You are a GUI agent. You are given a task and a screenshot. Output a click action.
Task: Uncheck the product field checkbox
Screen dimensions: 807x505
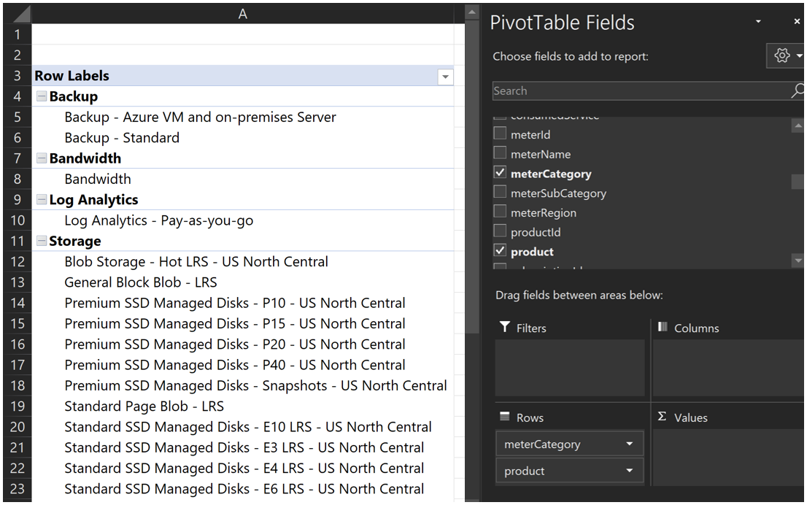click(x=500, y=251)
